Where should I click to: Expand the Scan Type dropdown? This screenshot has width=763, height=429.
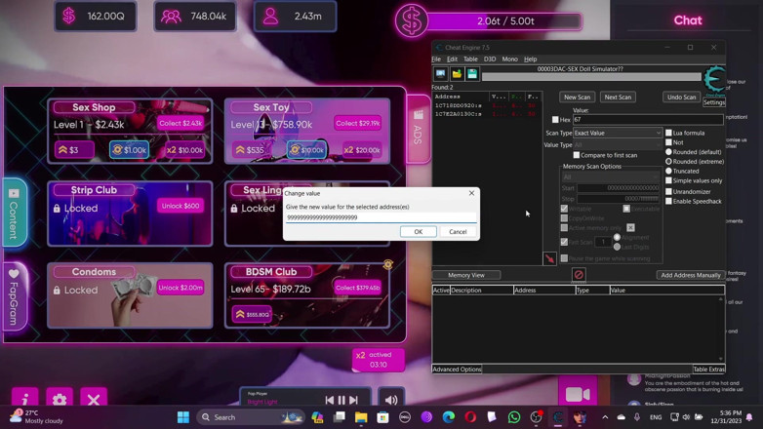coord(618,133)
